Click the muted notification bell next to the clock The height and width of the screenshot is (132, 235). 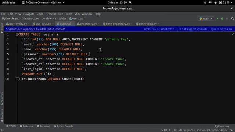tap(130, 3)
